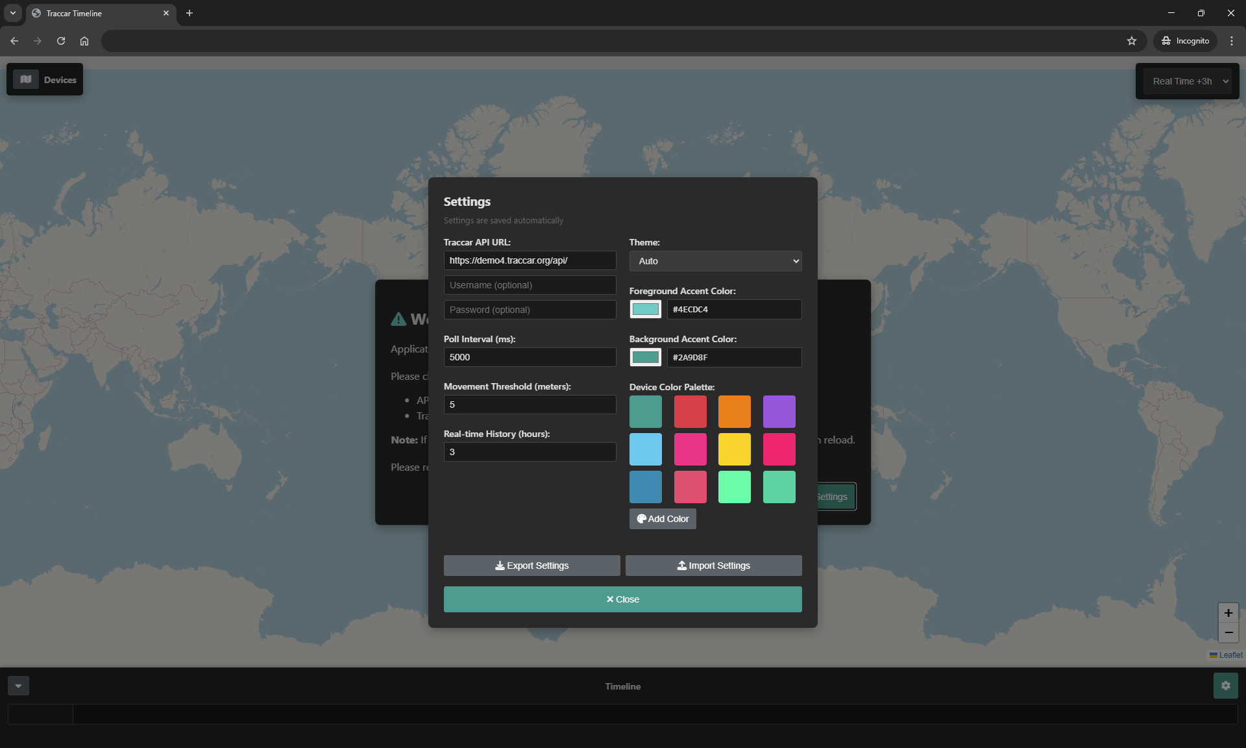Viewport: 1246px width, 748px height.
Task: Bookmark this tab with the star icon
Action: pos(1132,41)
